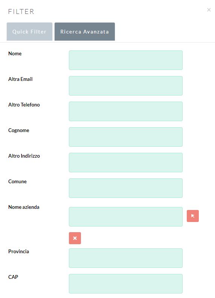
Task: Click the CAP label
Action: point(13,277)
